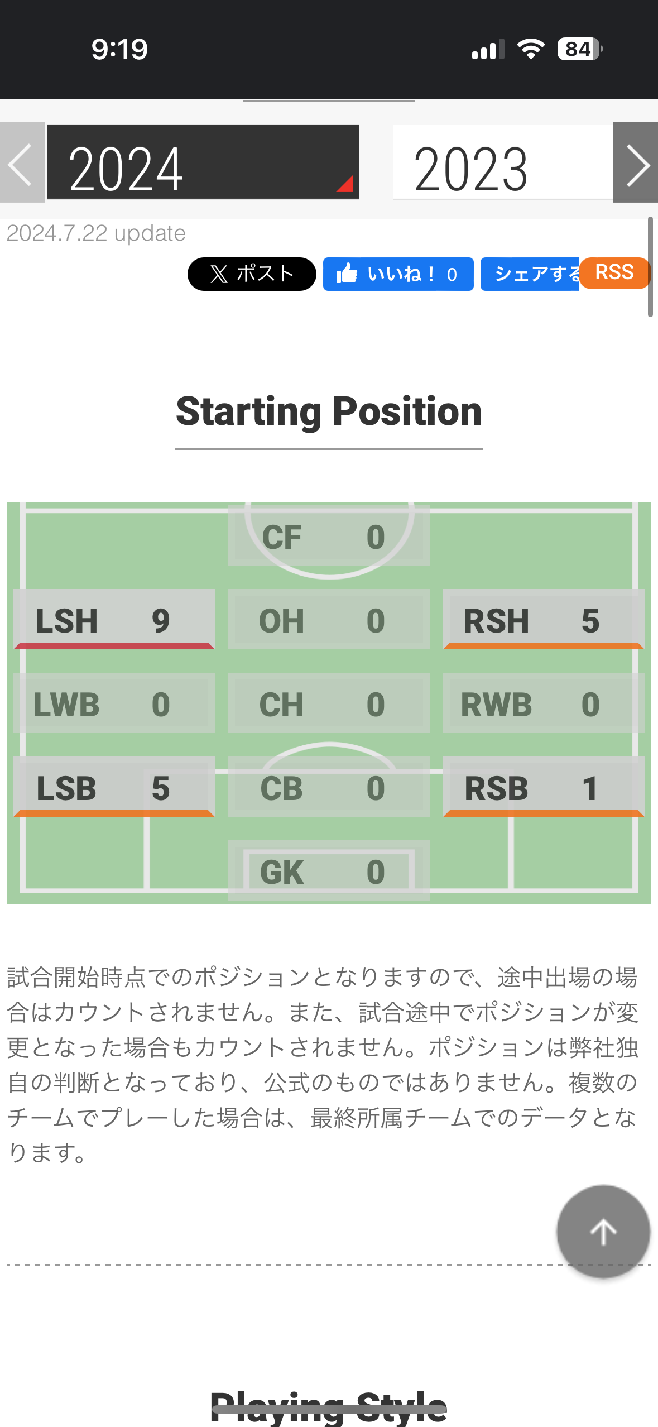Select the RSH position cell
The height and width of the screenshot is (1427, 658).
coord(544,619)
